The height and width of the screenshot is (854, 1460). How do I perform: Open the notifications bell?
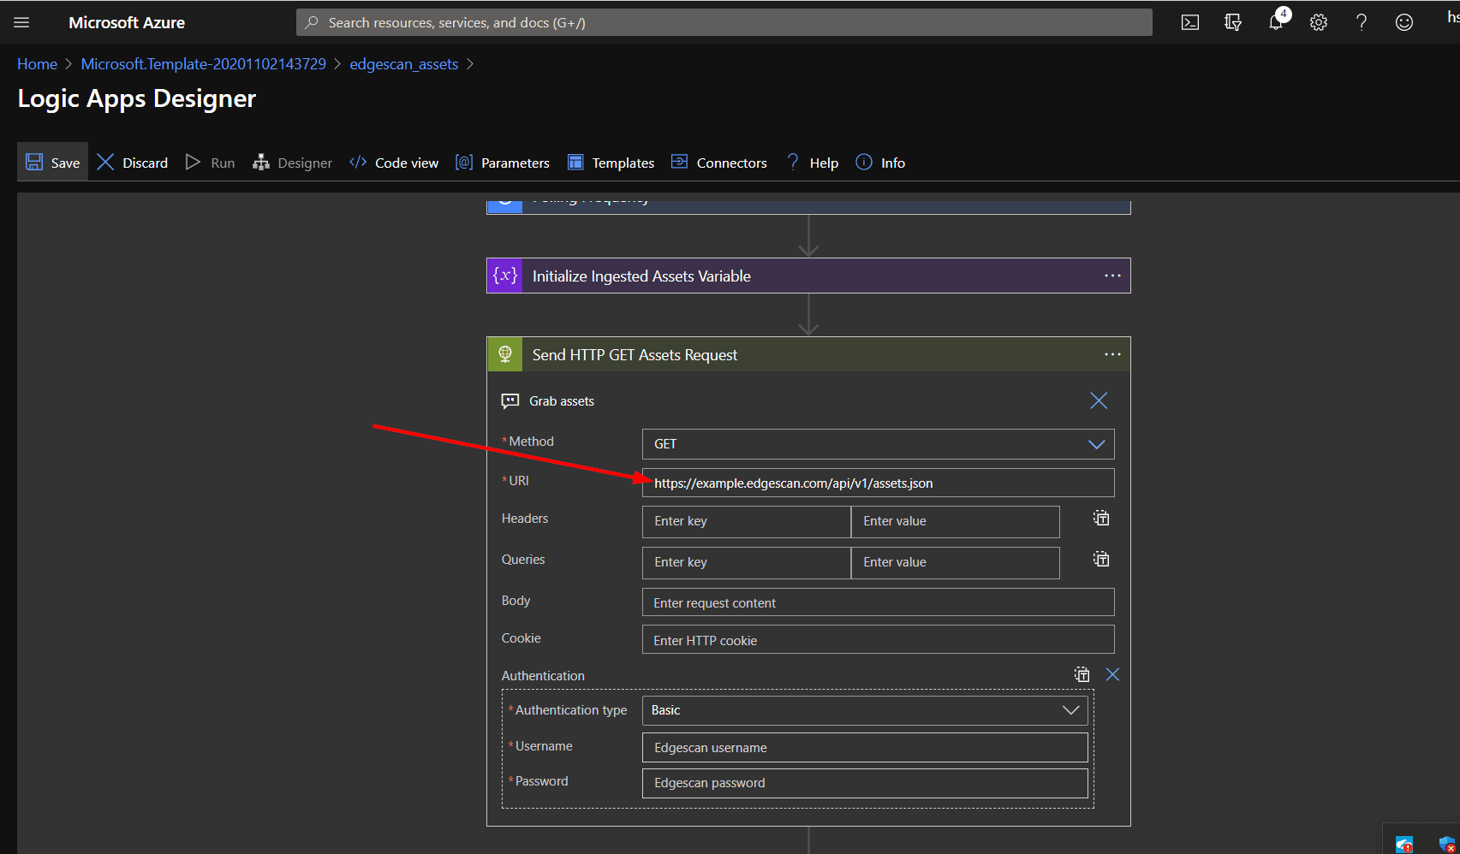click(x=1276, y=21)
